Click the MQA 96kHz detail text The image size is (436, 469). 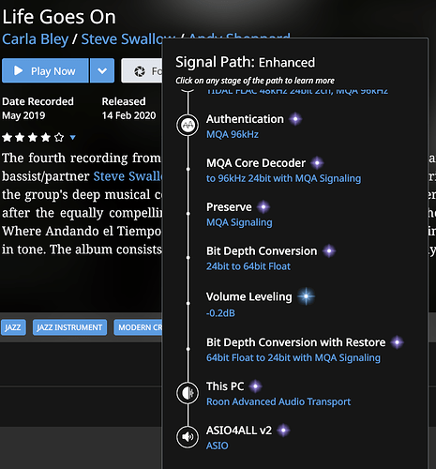pyautogui.click(x=233, y=134)
